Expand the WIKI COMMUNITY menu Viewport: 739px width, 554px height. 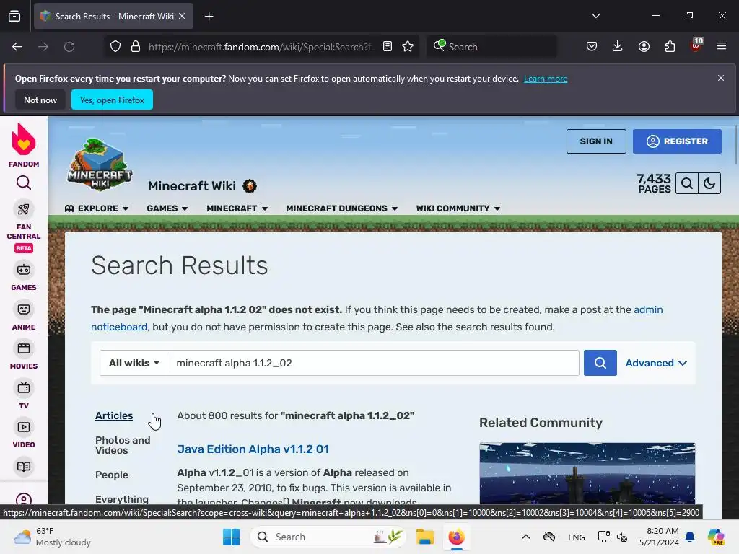click(458, 208)
